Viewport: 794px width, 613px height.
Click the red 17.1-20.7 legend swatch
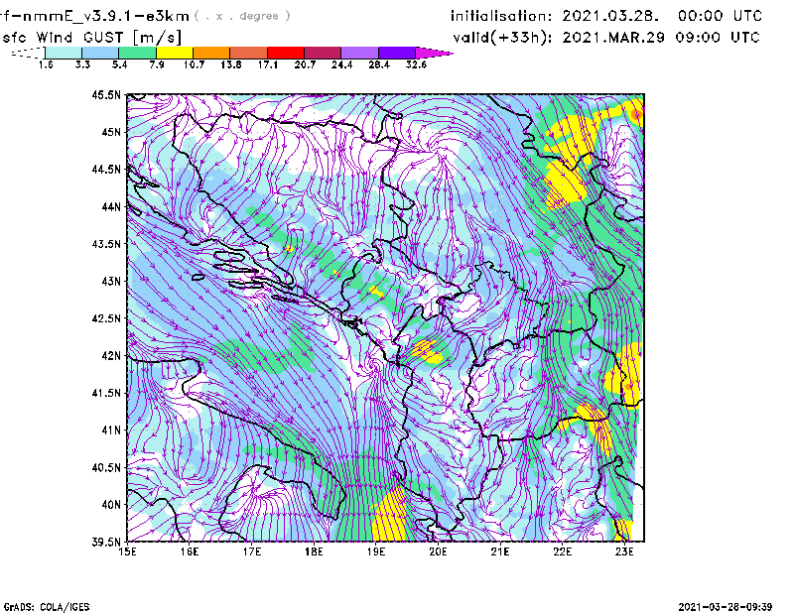coord(286,53)
